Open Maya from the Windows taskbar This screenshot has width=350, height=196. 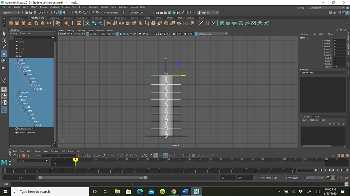(196, 191)
